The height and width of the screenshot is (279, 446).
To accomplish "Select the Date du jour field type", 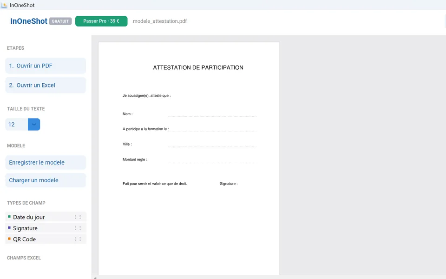I will point(46,217).
